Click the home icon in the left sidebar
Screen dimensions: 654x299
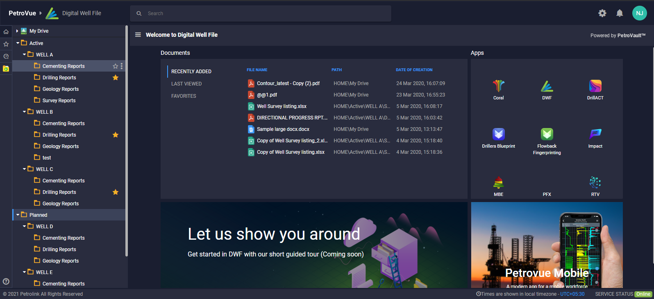pos(6,31)
